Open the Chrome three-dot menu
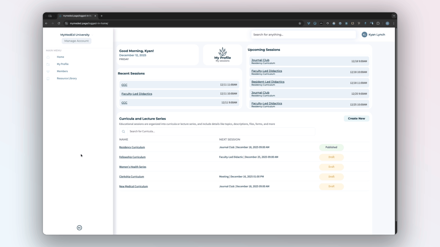 coord(394,23)
